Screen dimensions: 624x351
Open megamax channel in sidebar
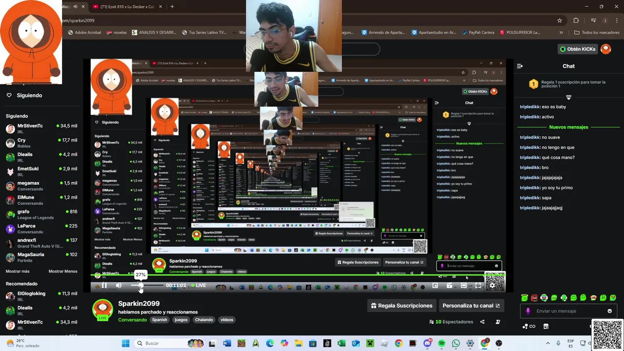tap(41, 186)
